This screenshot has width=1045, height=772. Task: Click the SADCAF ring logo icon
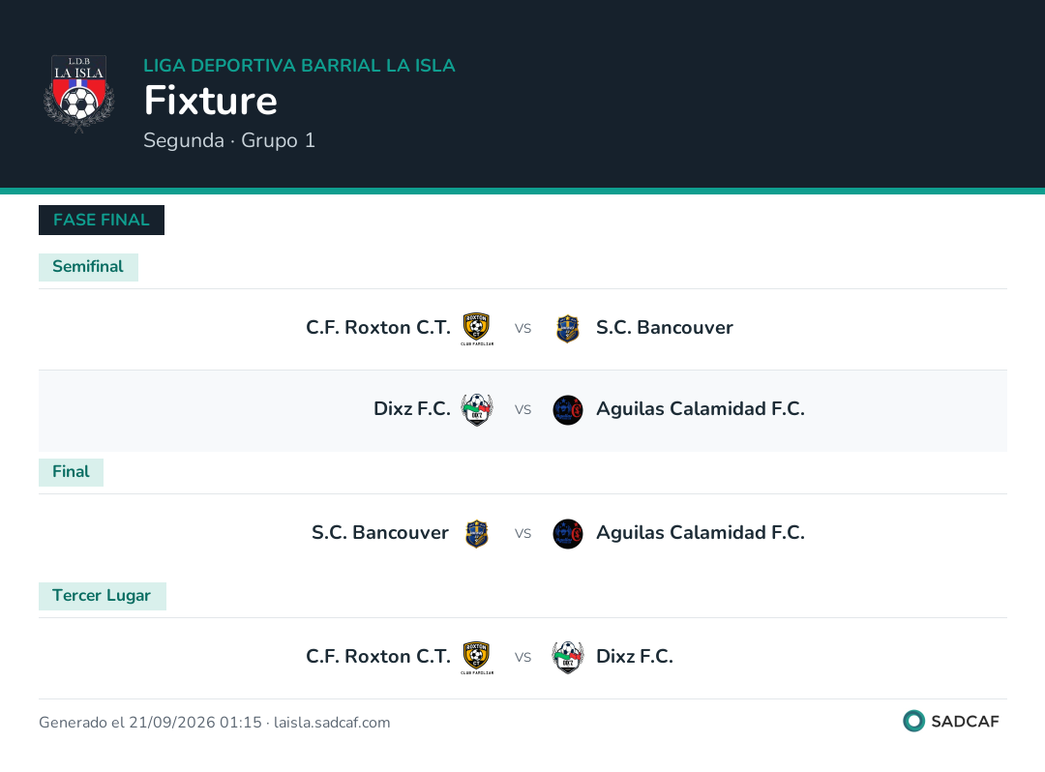[913, 721]
